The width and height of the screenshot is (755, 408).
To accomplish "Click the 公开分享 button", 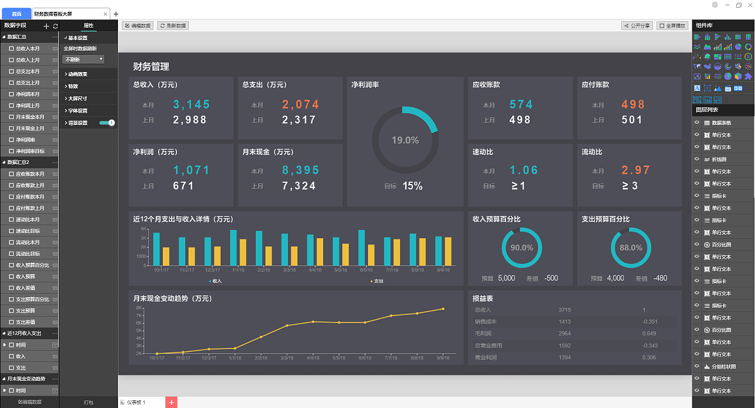I will 637,26.
